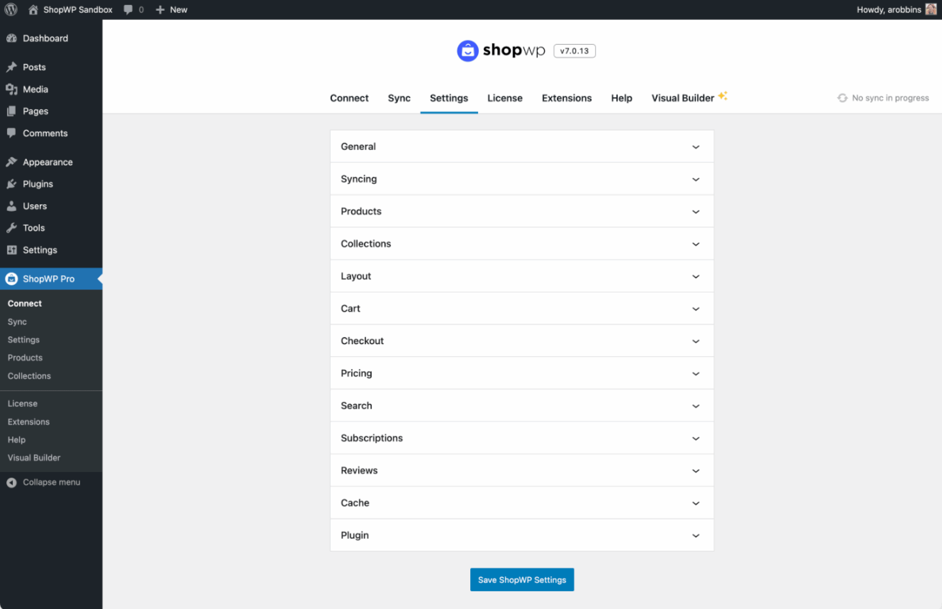Click the Plugins icon in sidebar

tap(12, 183)
